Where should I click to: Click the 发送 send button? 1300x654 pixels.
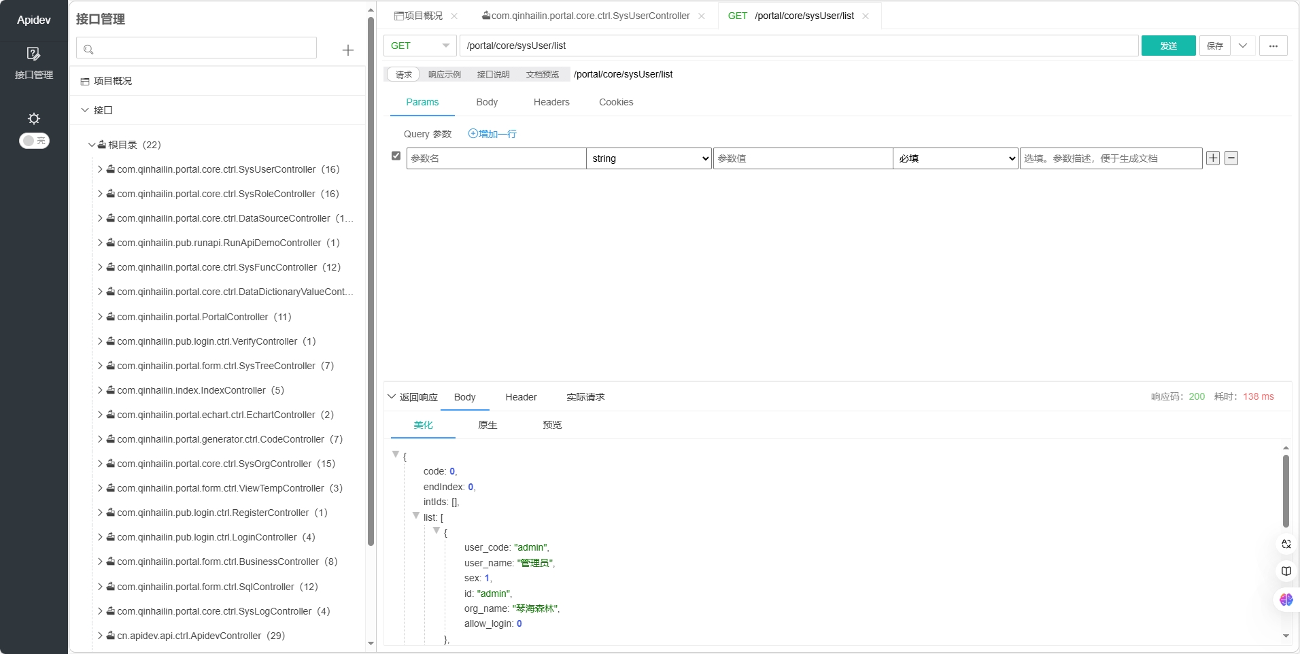tap(1168, 46)
